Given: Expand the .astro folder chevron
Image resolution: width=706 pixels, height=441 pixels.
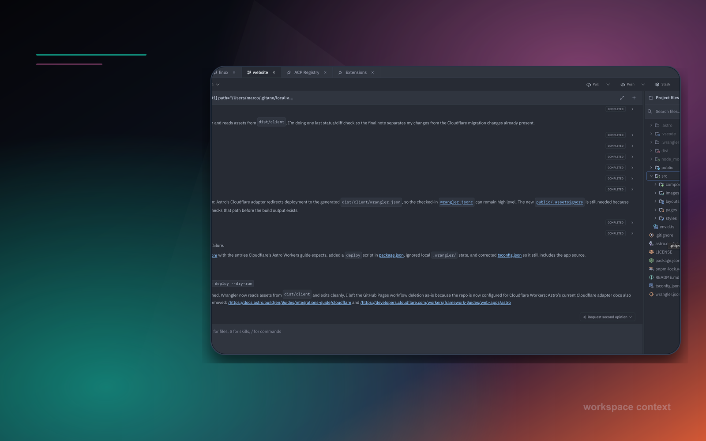Looking at the screenshot, I should click(651, 125).
